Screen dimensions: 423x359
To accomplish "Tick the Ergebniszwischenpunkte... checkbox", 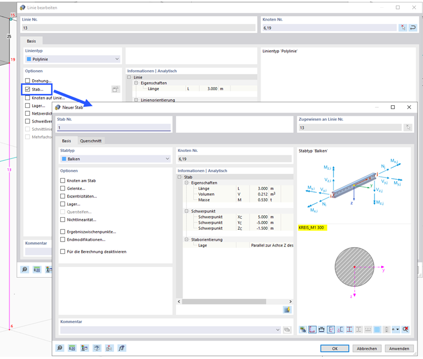I will (62, 232).
